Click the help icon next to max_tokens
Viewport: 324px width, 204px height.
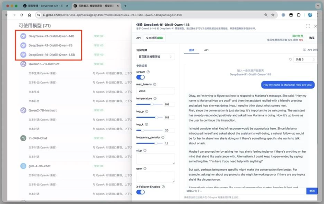click(155, 84)
